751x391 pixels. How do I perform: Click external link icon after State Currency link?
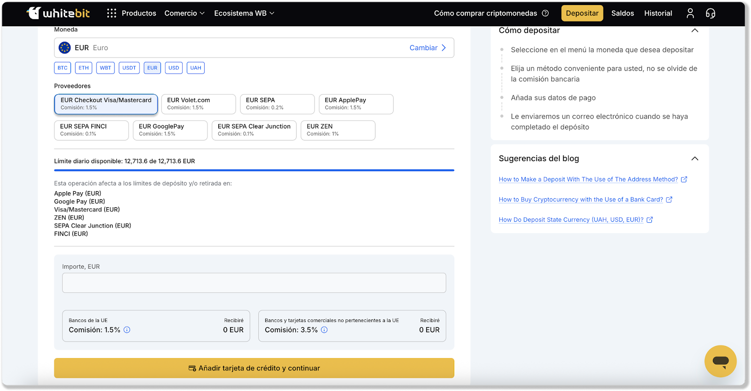click(x=650, y=220)
